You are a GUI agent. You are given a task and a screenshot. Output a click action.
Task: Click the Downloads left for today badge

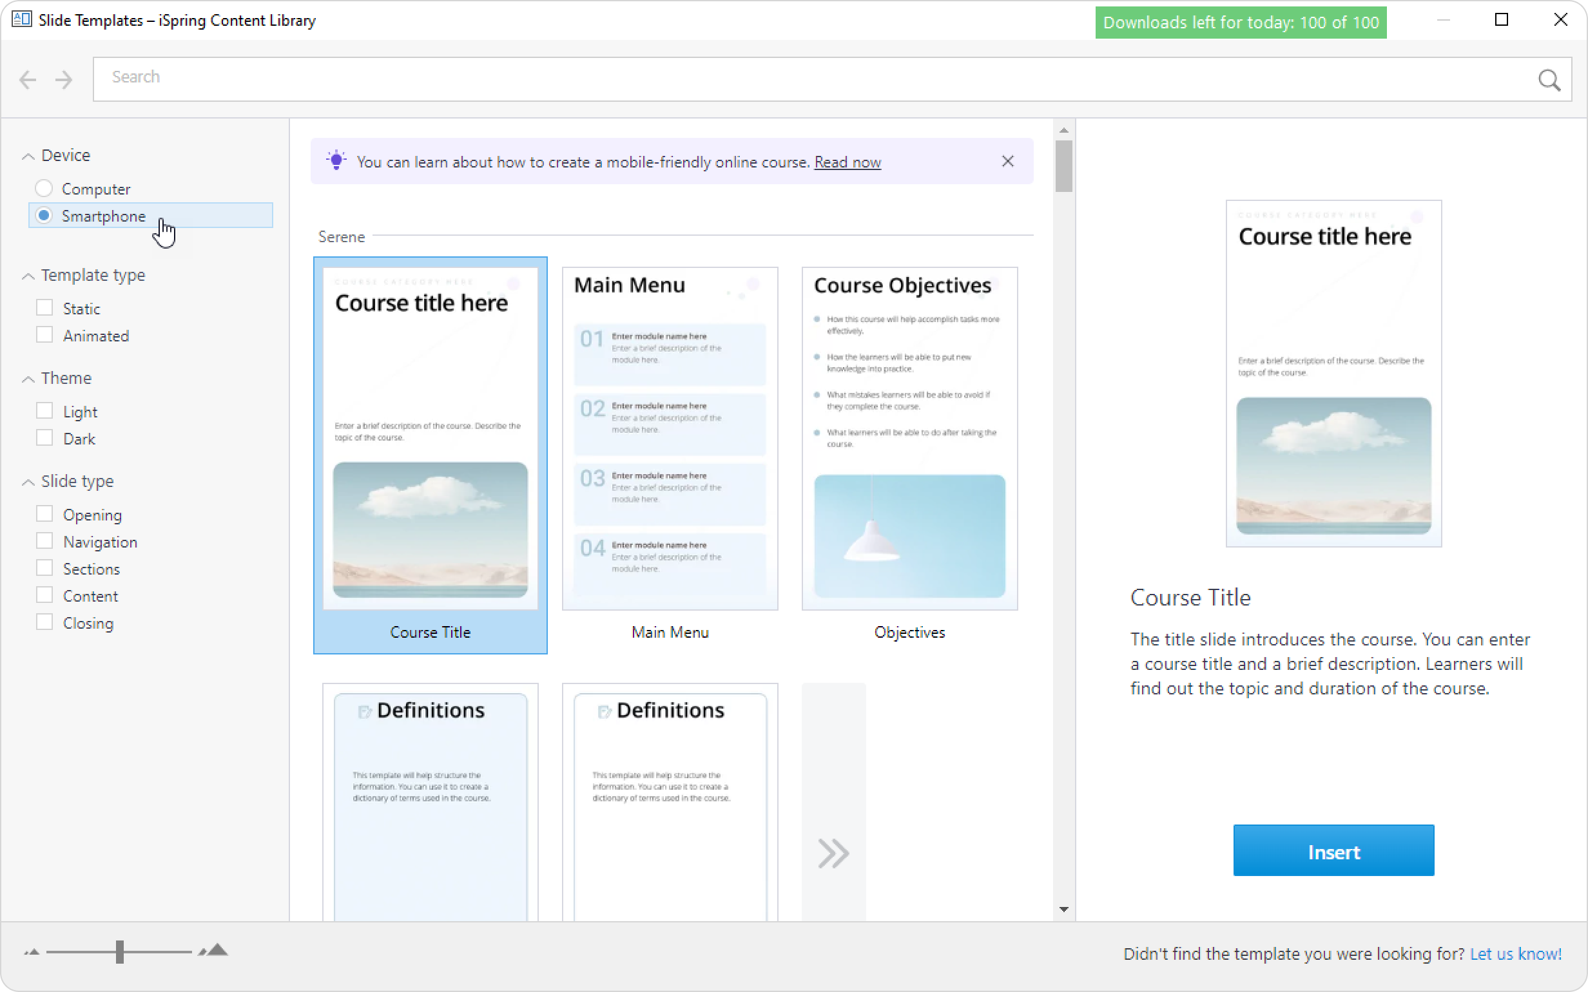pos(1241,23)
